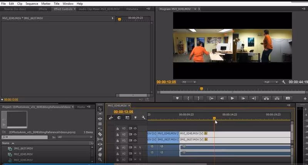The width and height of the screenshot is (308, 165).
Task: Toggle the lock on track V3
Action: point(118,128)
